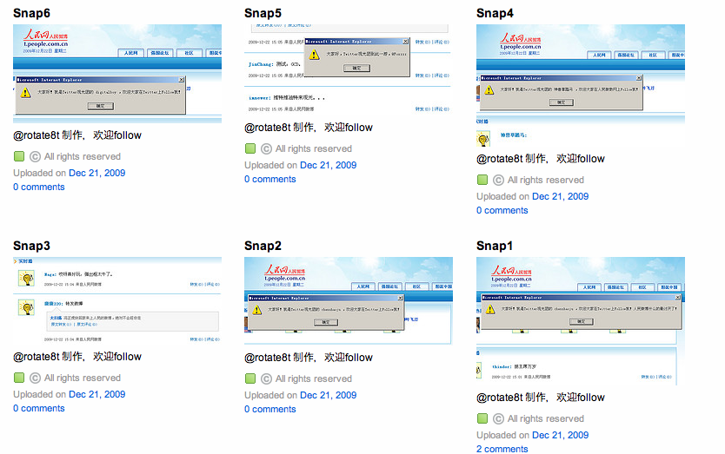Click green privacy icon under Snap5
This screenshot has width=725, height=454.
[250, 149]
